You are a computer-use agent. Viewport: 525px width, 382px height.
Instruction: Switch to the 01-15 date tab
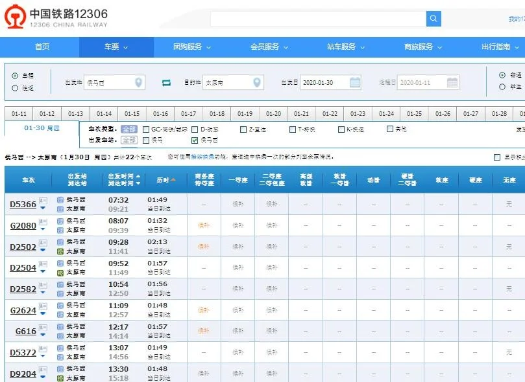point(131,113)
